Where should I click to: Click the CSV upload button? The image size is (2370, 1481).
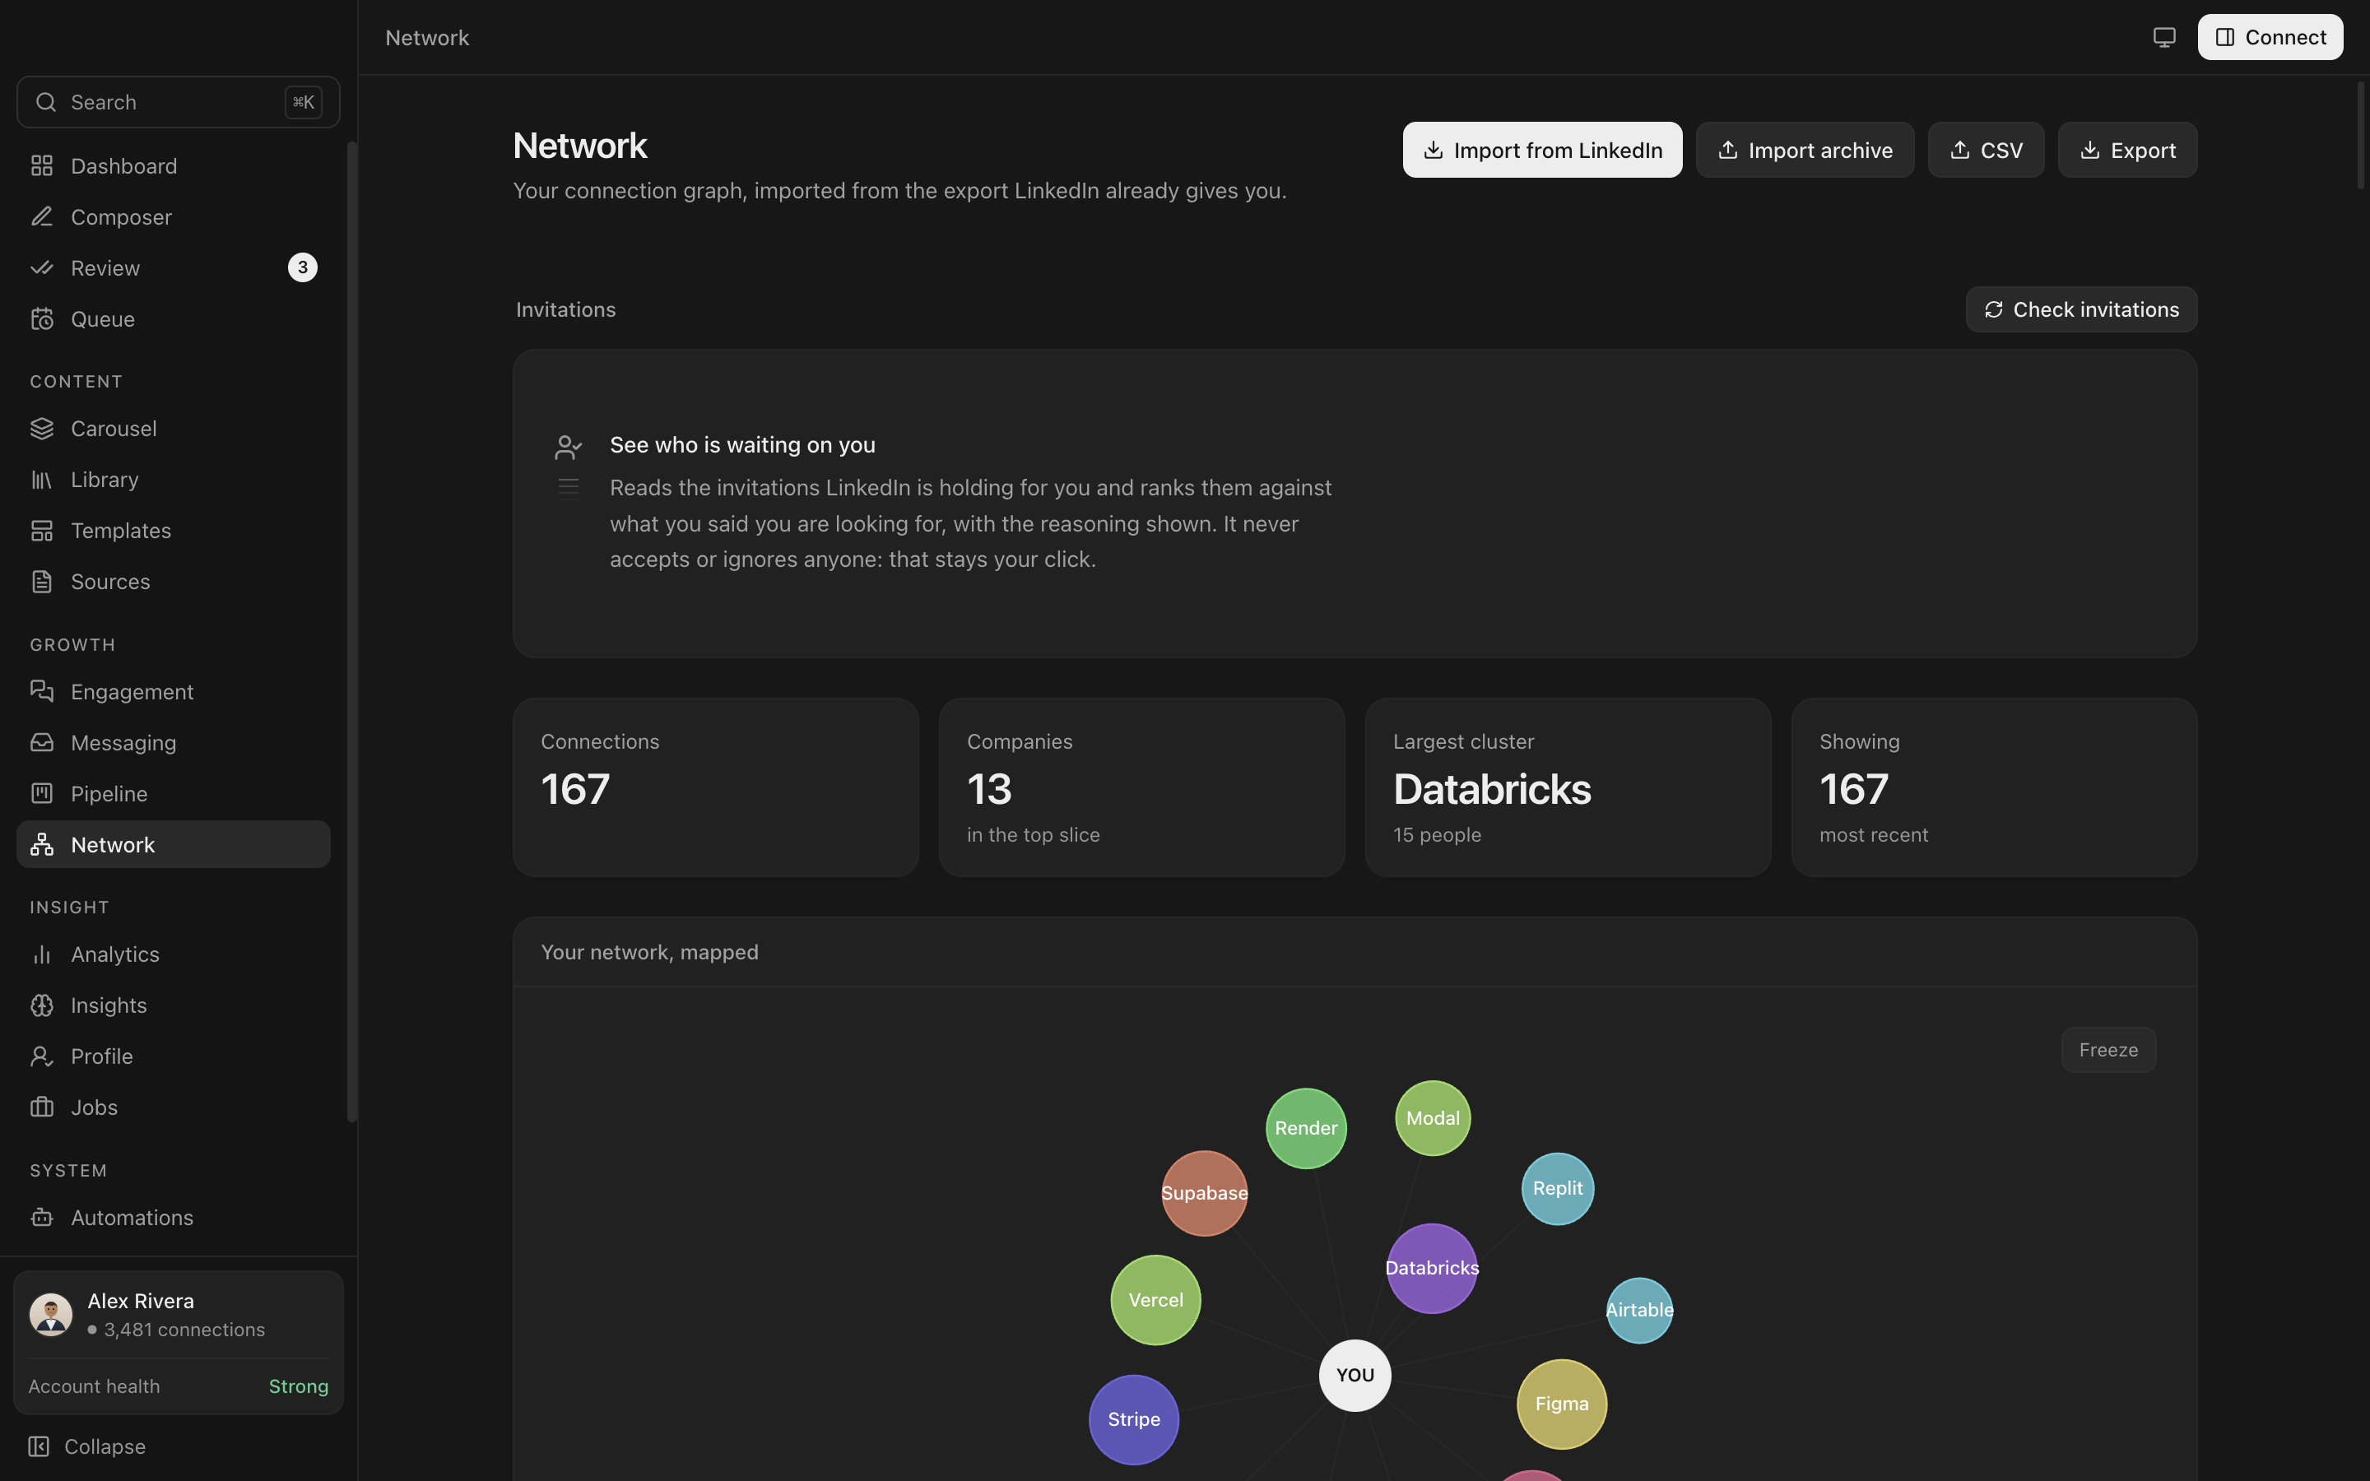point(1986,150)
